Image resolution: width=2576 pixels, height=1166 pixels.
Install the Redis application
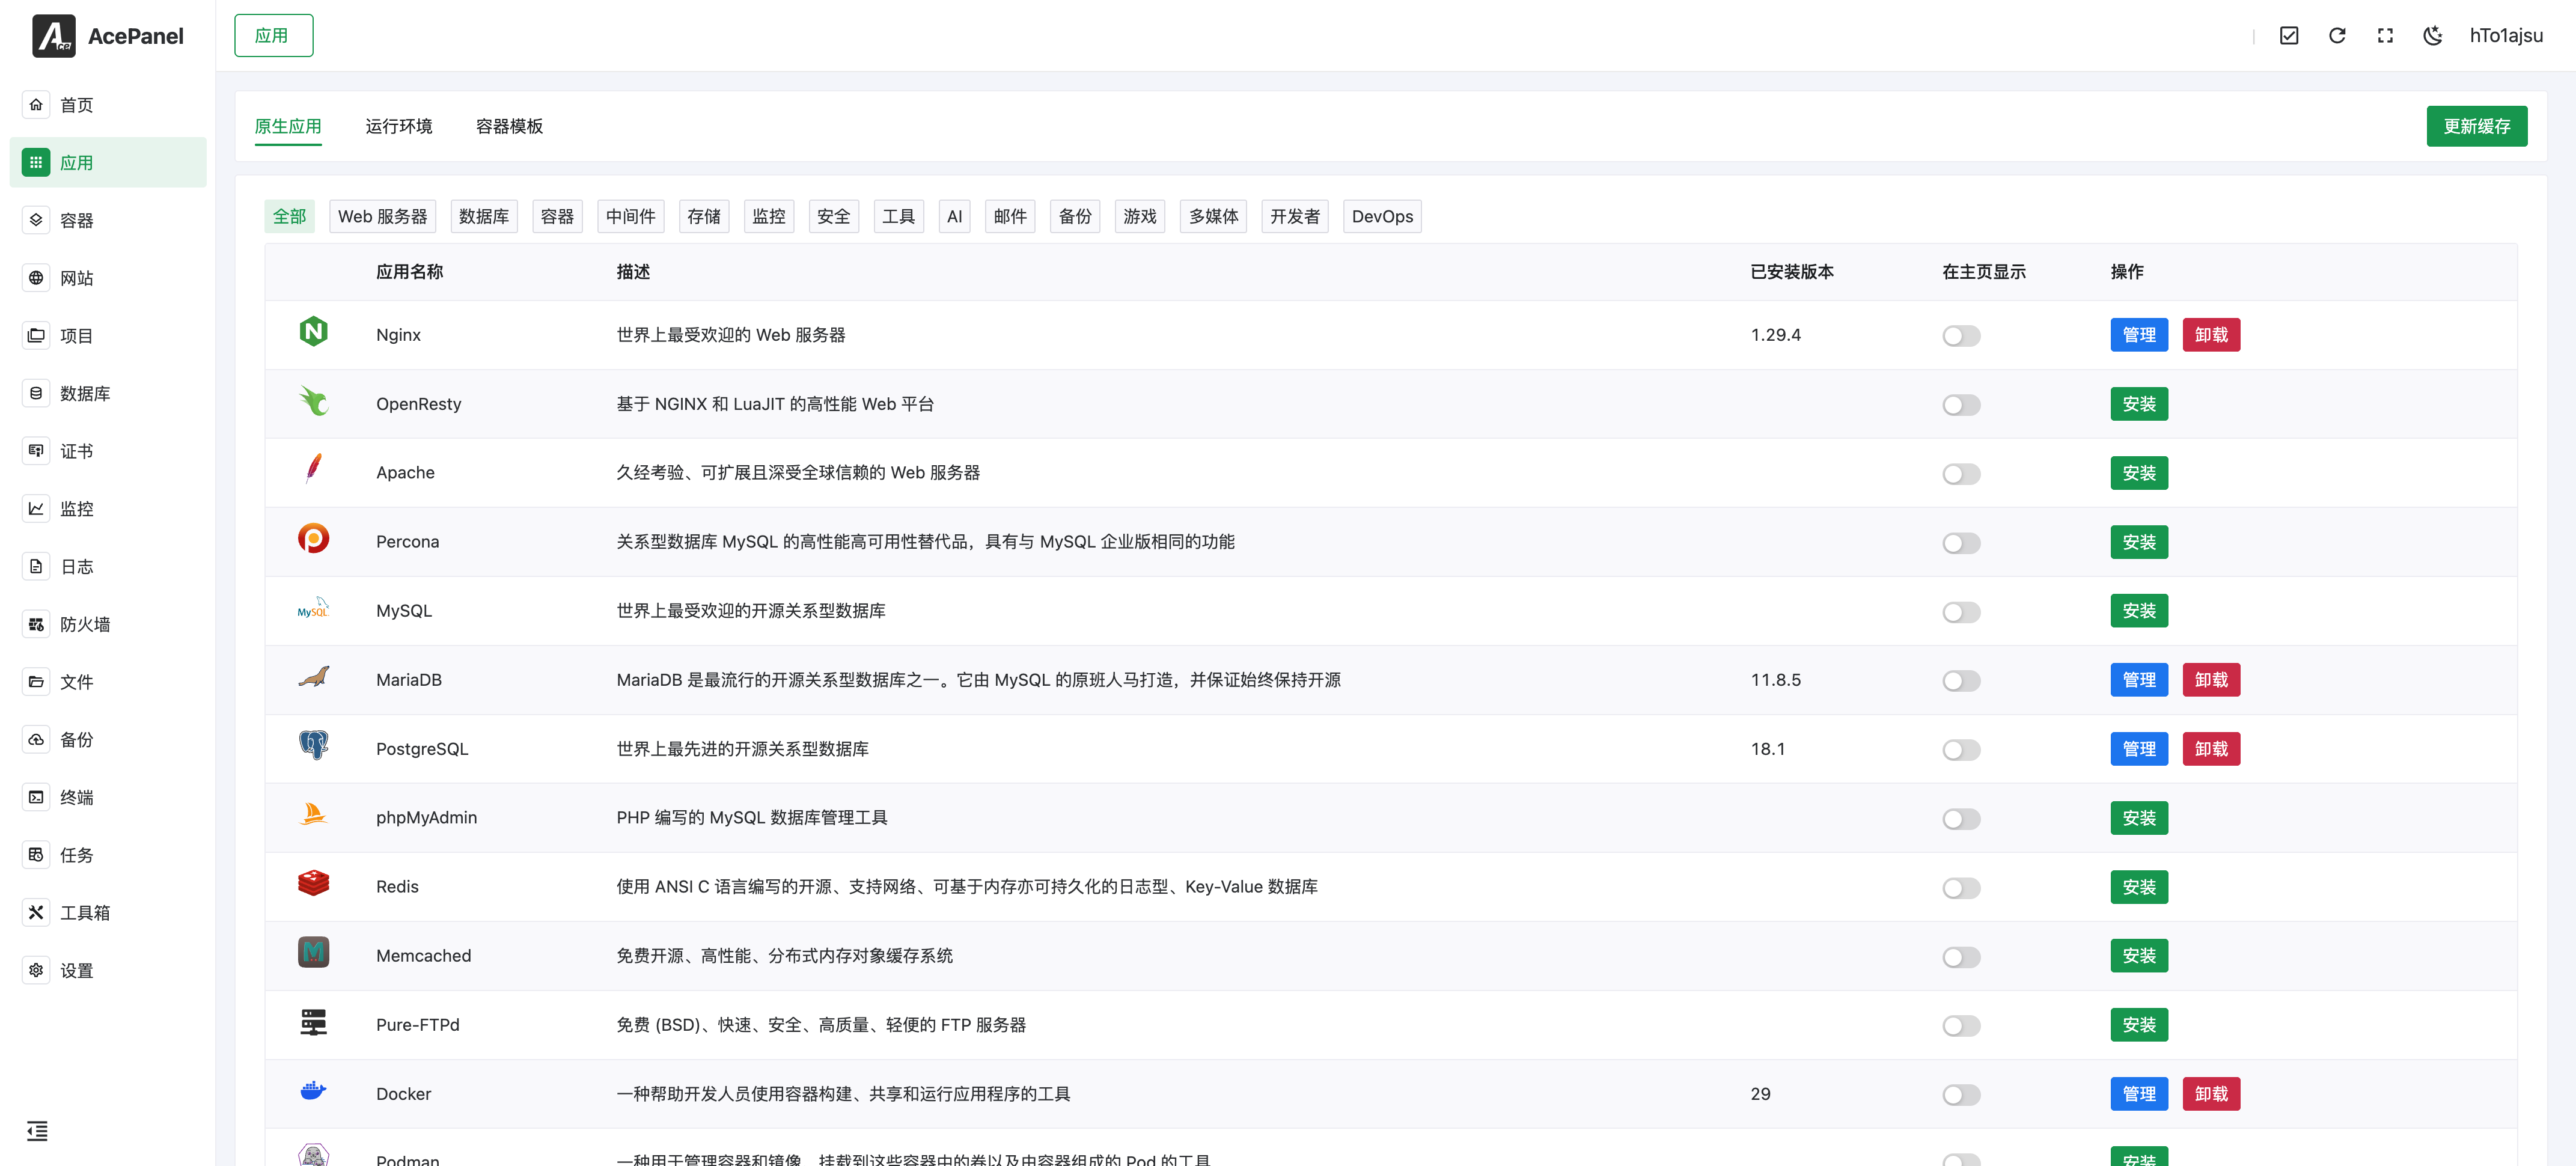[x=2138, y=887]
